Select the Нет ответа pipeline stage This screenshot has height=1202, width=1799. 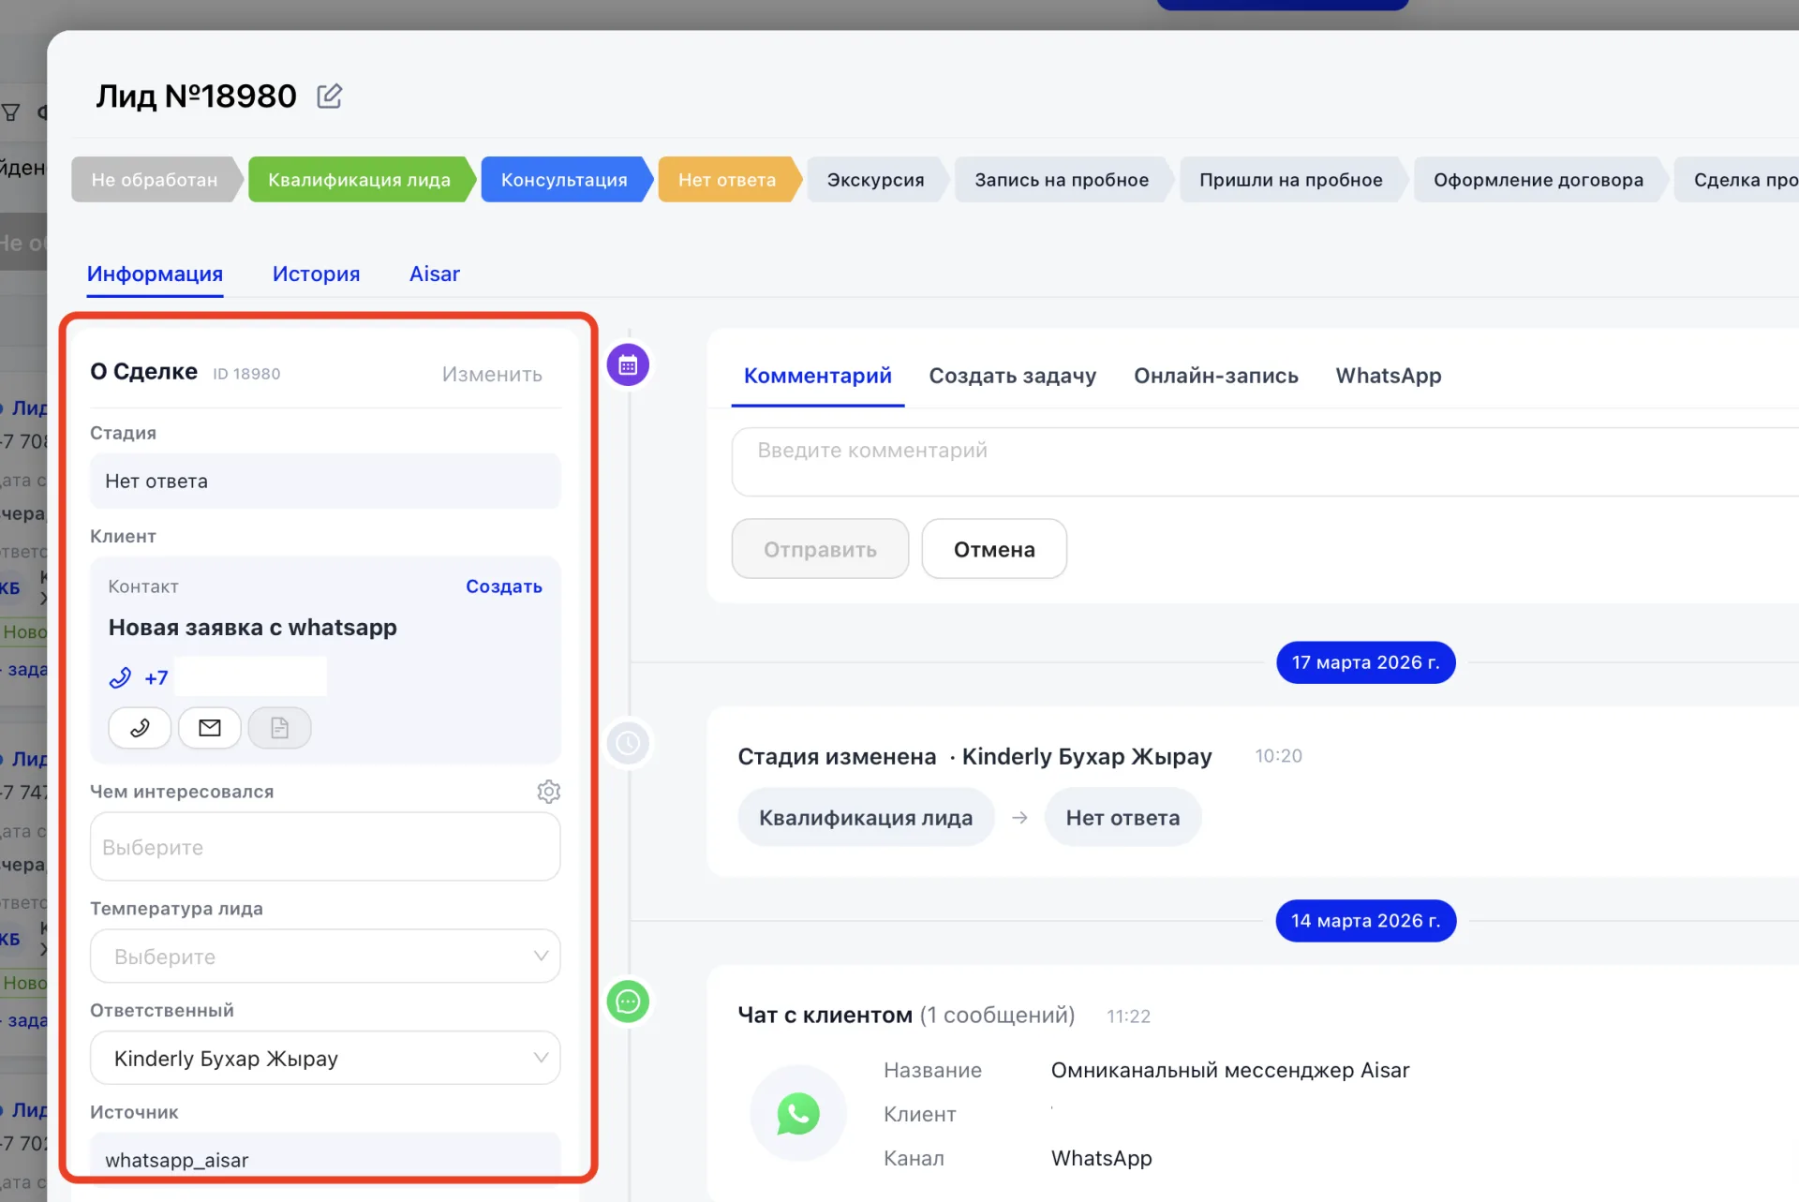tap(728, 180)
